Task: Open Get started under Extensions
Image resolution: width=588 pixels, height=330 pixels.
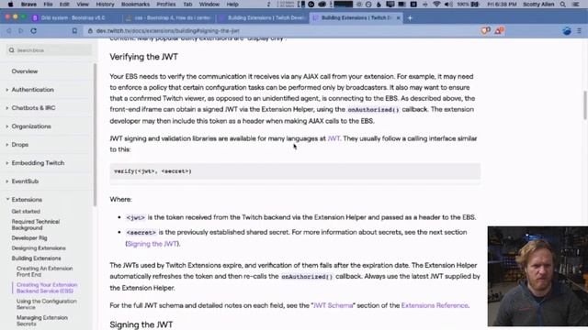Action: click(26, 212)
